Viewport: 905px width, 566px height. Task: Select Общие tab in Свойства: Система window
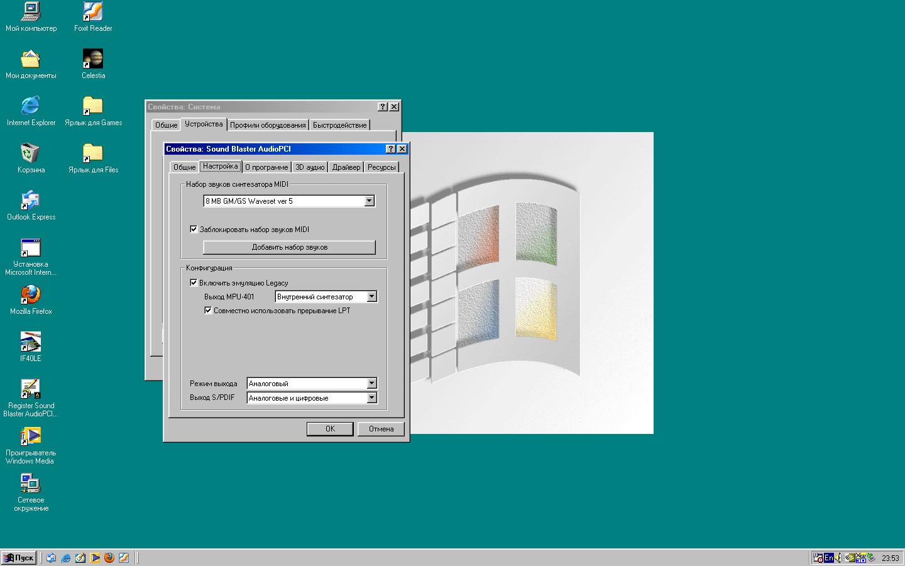pos(167,125)
